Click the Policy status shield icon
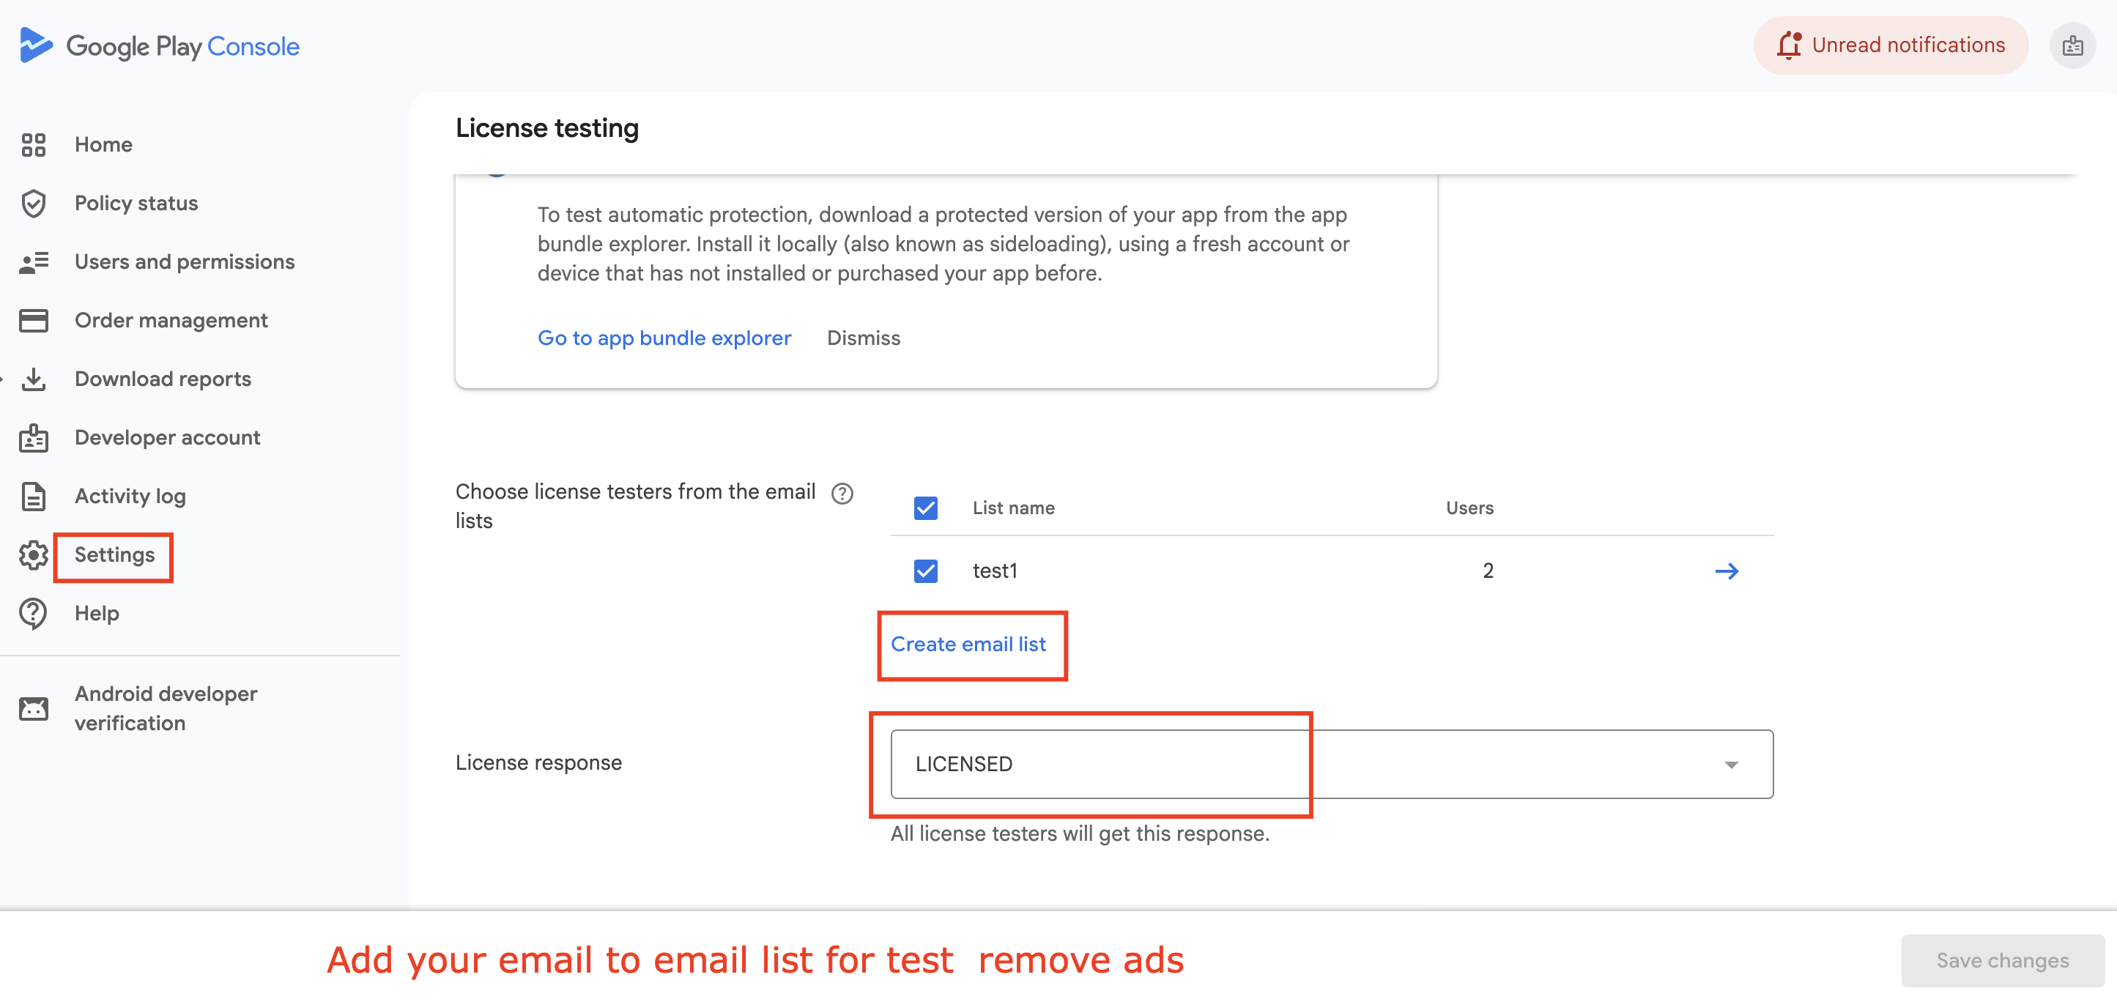 pos(34,204)
